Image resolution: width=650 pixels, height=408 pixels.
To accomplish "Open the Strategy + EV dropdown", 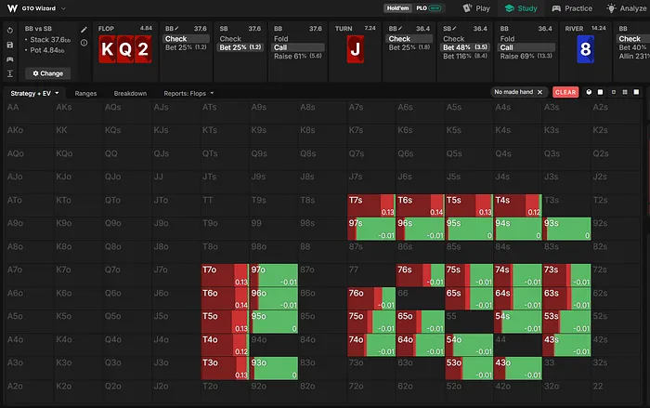I will [x=35, y=93].
